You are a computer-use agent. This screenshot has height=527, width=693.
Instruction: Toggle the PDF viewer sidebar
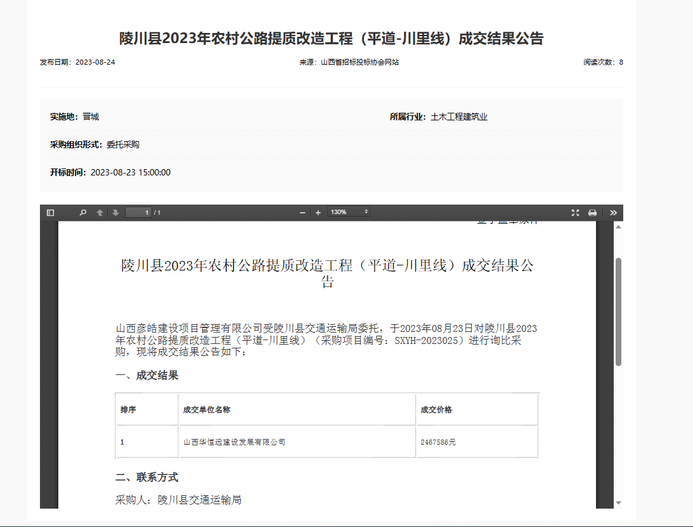coord(51,213)
